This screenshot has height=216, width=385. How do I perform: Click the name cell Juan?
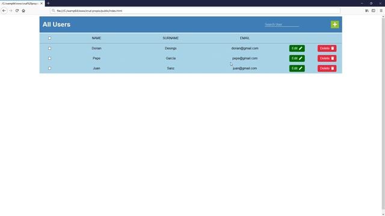[x=96, y=68]
